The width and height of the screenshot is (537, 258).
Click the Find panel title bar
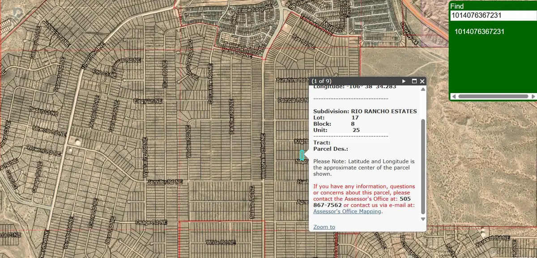tap(492, 6)
